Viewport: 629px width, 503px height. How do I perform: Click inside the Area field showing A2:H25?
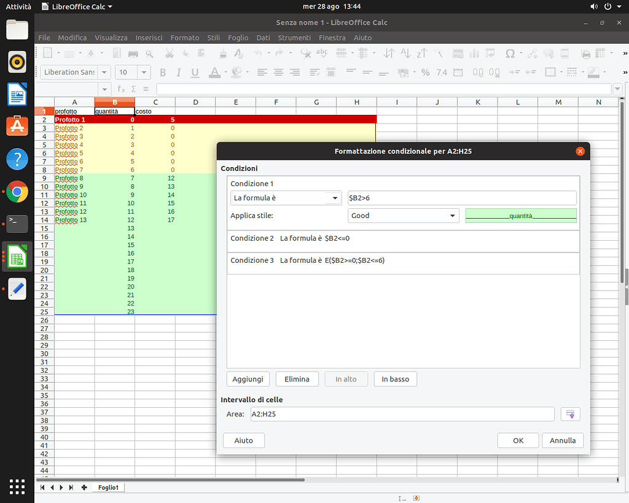pyautogui.click(x=402, y=414)
